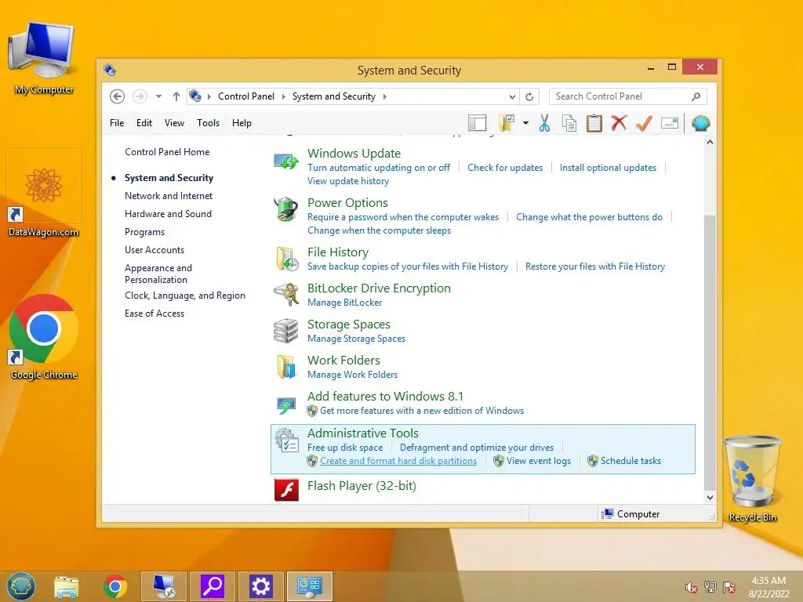The width and height of the screenshot is (803, 602).
Task: Click the File History folder icon
Action: point(287,259)
